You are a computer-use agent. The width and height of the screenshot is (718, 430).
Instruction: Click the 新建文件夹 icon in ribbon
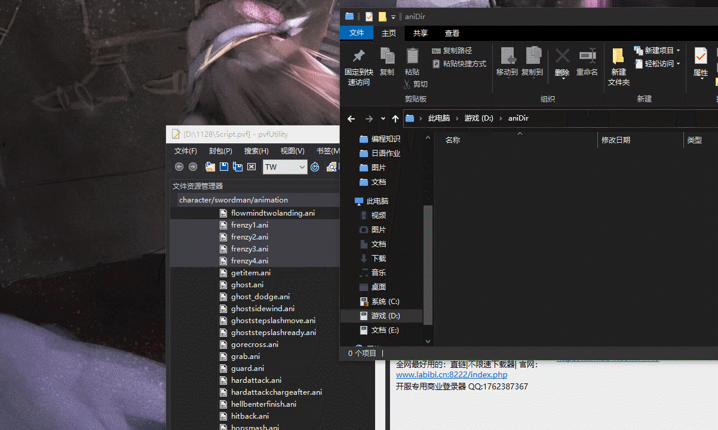pos(618,57)
